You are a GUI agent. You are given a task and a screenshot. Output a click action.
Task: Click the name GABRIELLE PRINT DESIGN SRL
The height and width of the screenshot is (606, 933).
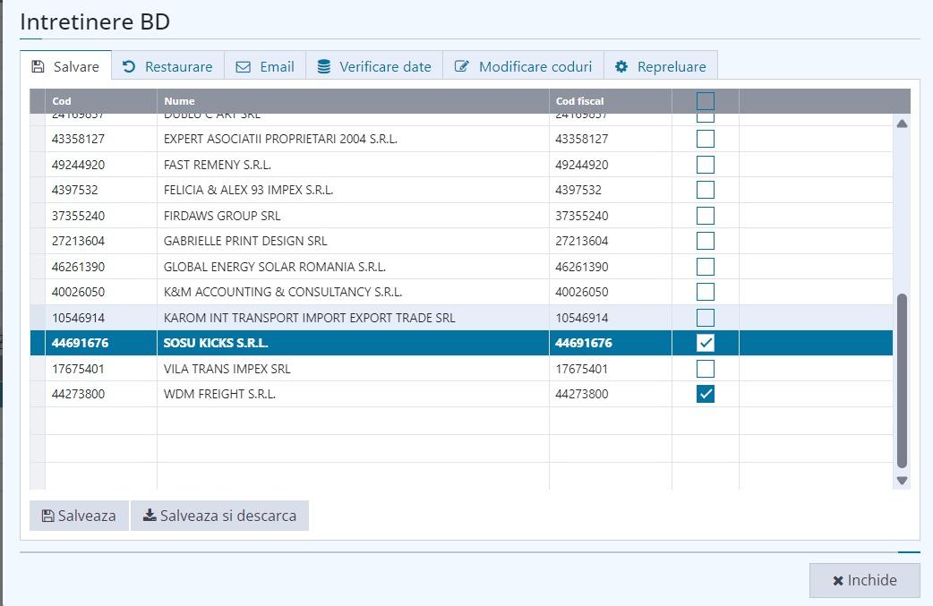(x=245, y=241)
